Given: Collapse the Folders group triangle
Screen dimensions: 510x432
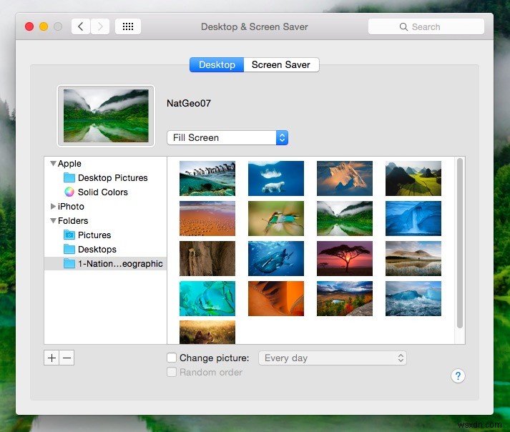Looking at the screenshot, I should (x=54, y=220).
